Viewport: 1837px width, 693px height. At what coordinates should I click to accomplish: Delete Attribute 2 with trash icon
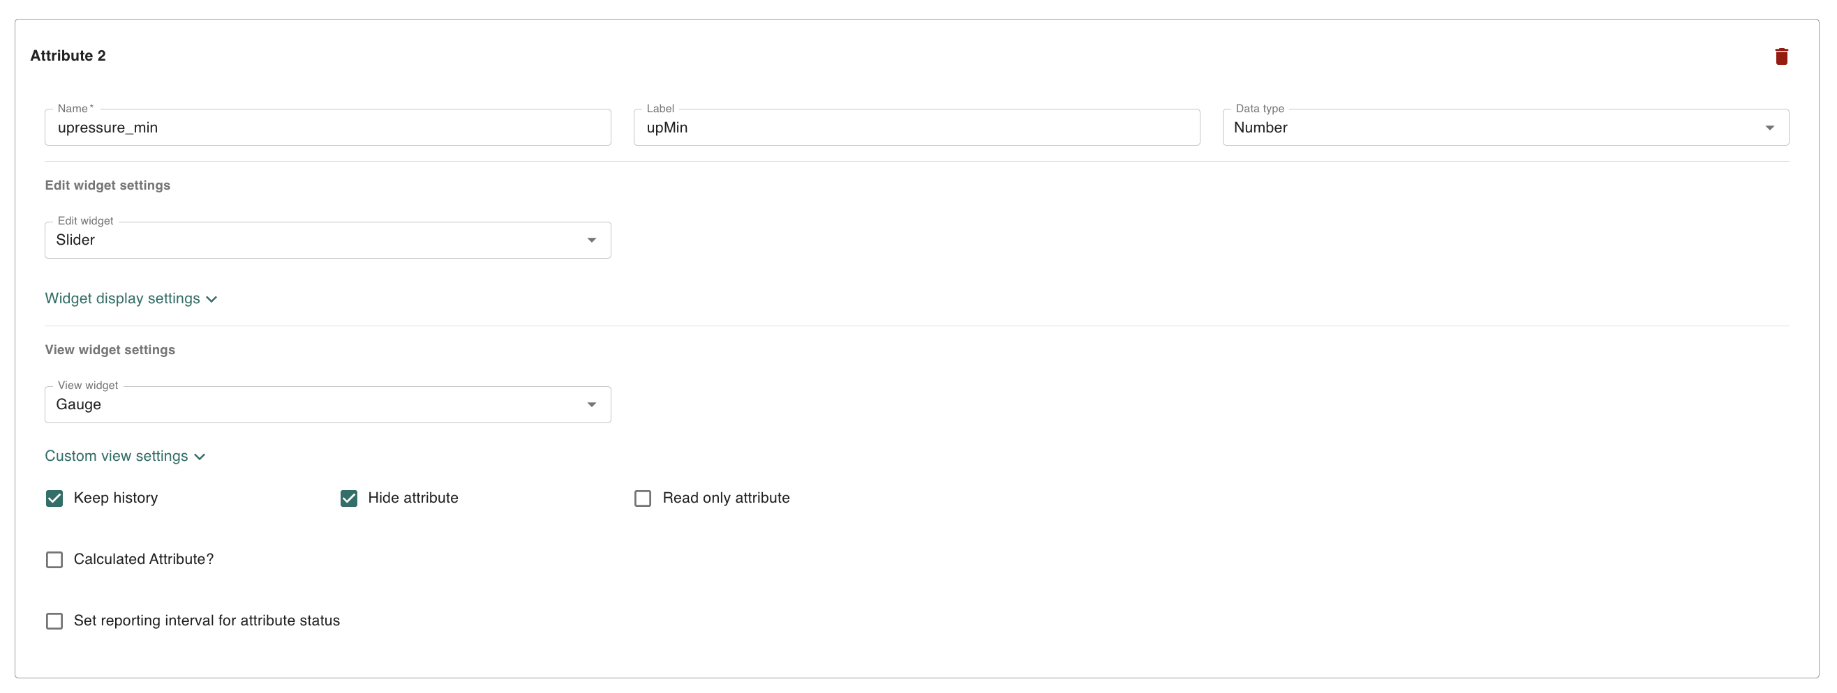(1780, 56)
